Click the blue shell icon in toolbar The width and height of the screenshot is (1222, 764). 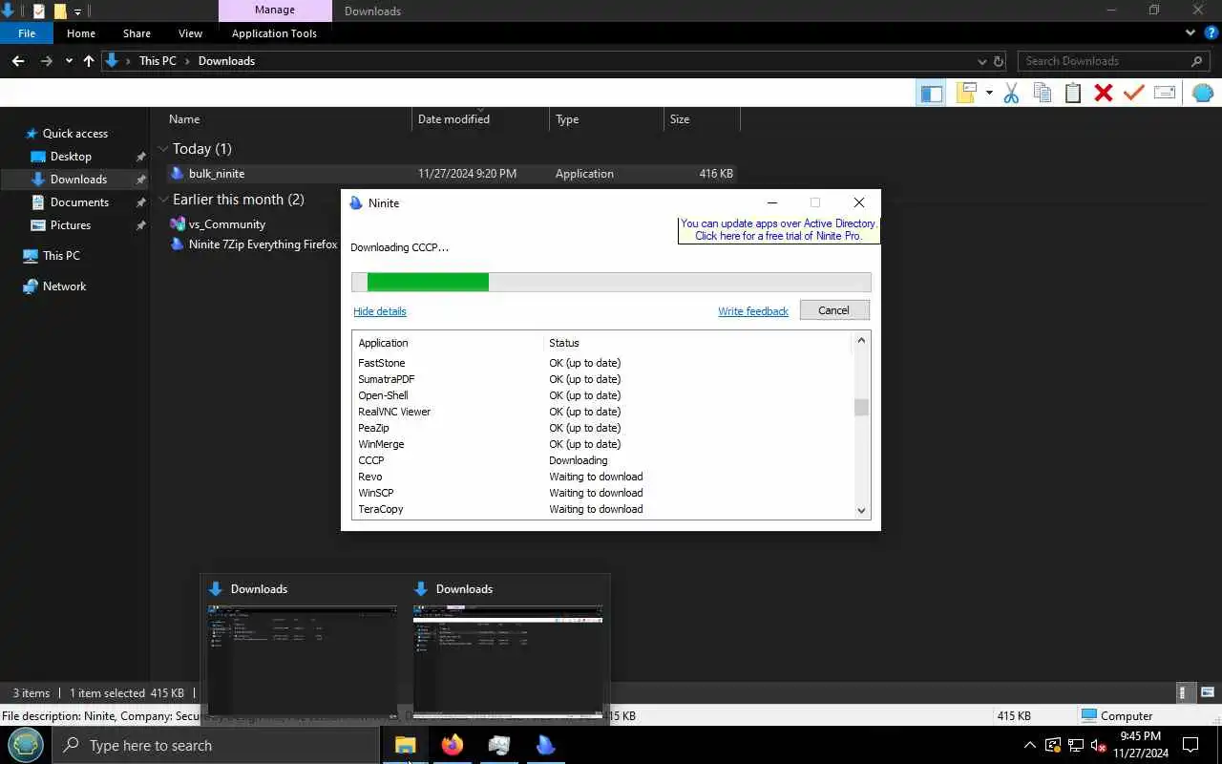(1203, 93)
